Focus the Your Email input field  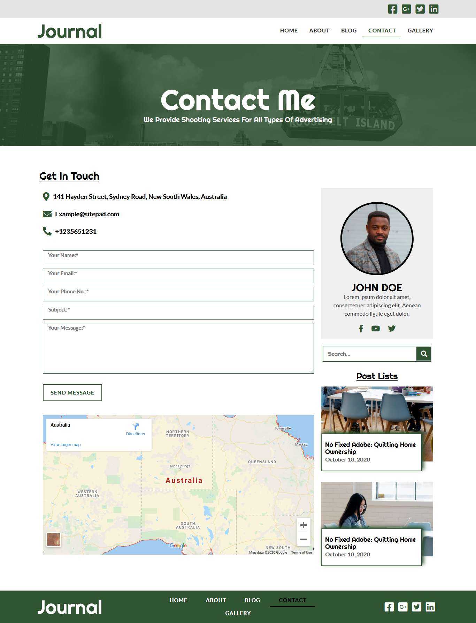coord(178,276)
